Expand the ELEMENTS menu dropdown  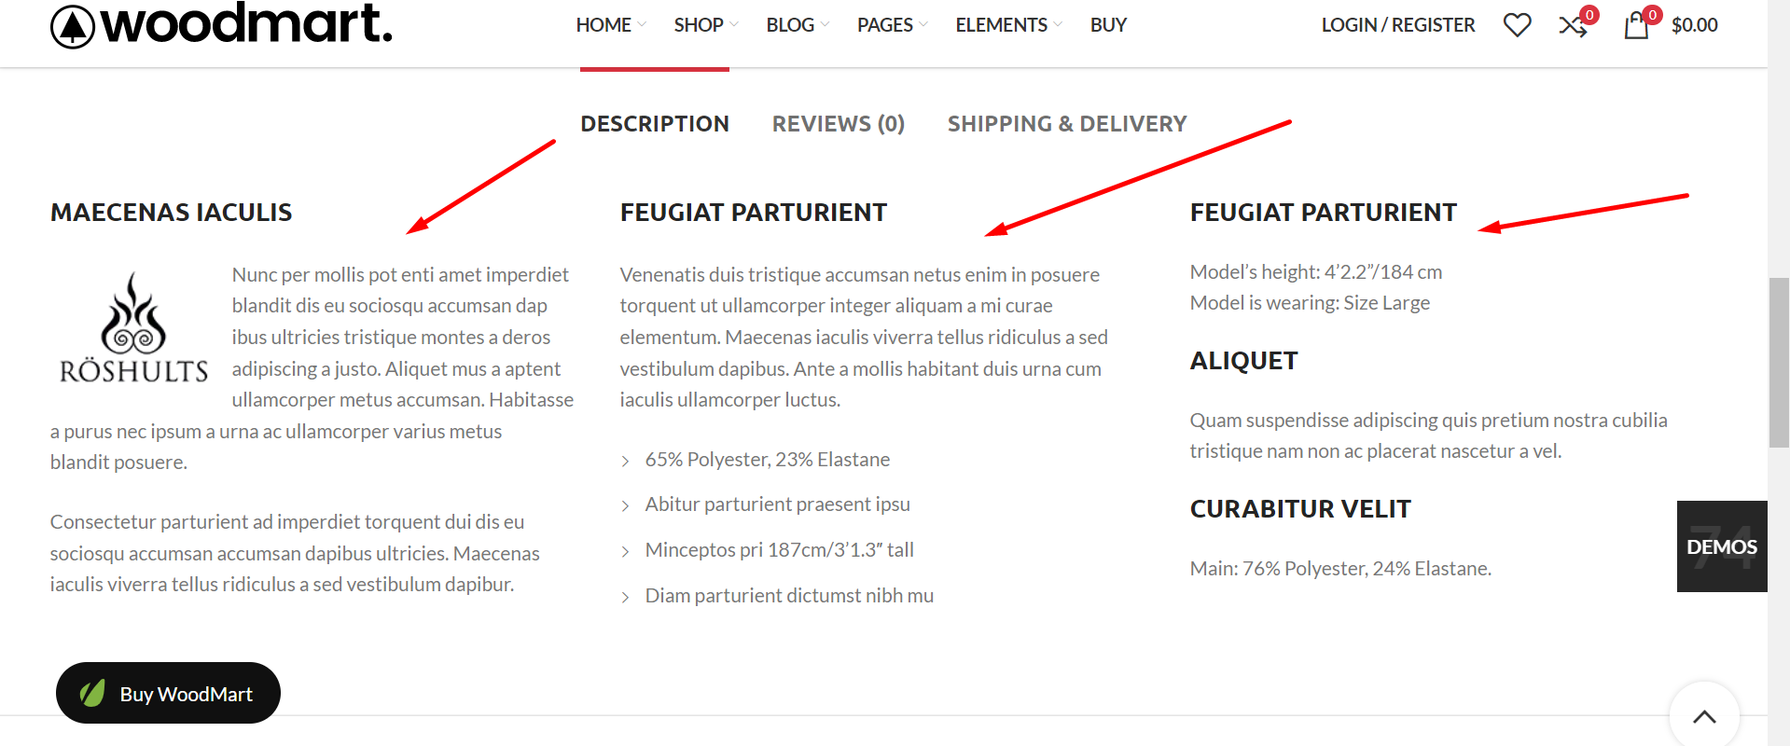click(1009, 25)
